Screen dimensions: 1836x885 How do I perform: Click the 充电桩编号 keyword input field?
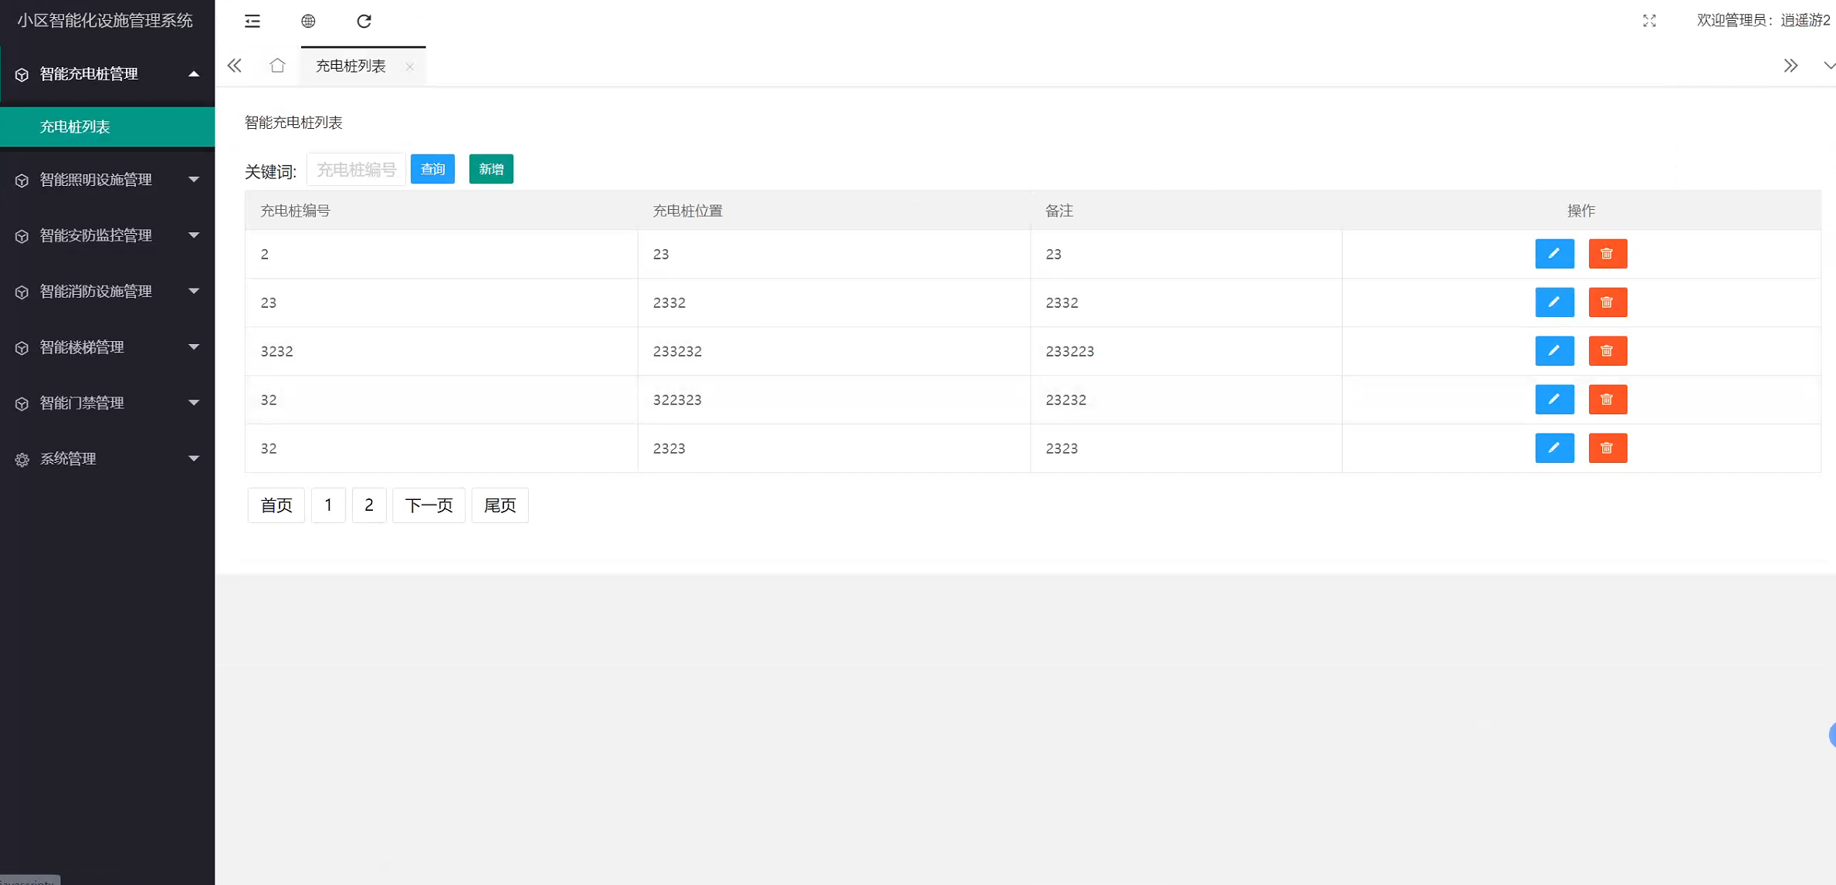356,170
